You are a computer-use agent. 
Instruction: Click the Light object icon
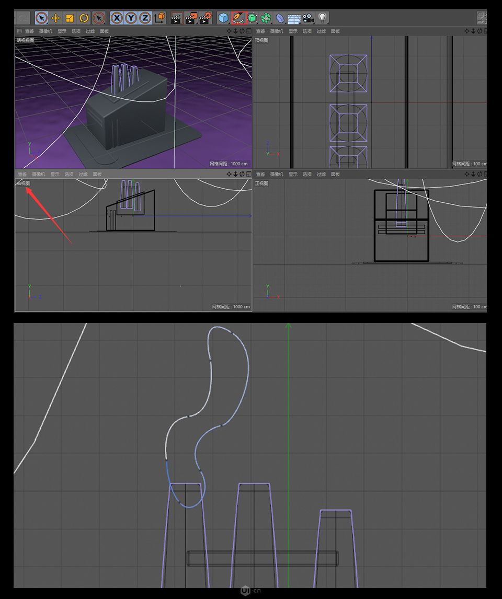pyautogui.click(x=322, y=18)
